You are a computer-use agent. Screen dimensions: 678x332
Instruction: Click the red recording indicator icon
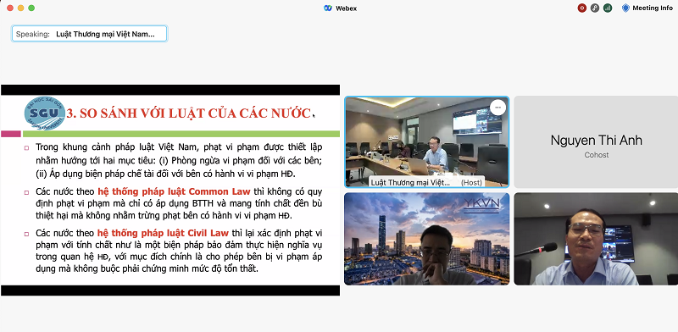click(x=582, y=8)
